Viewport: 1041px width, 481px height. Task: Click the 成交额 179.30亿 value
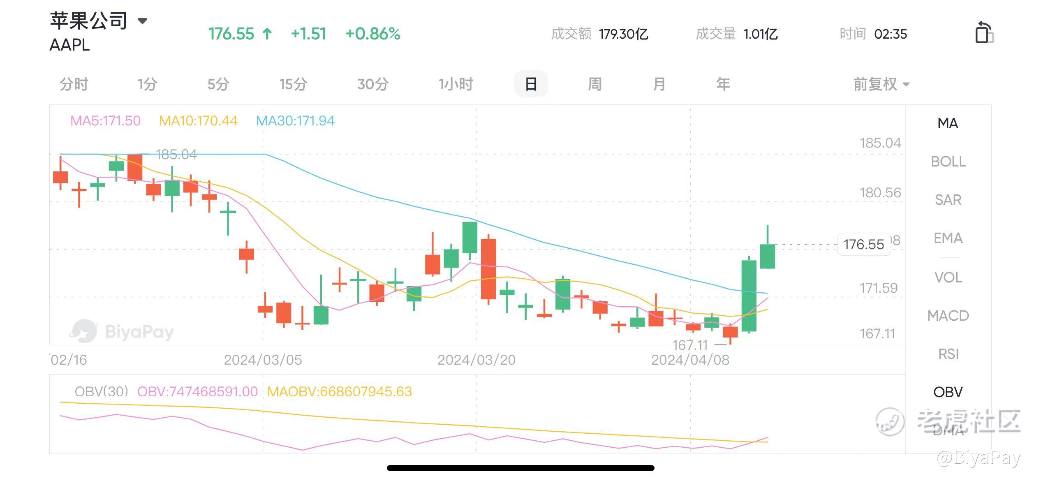[623, 34]
